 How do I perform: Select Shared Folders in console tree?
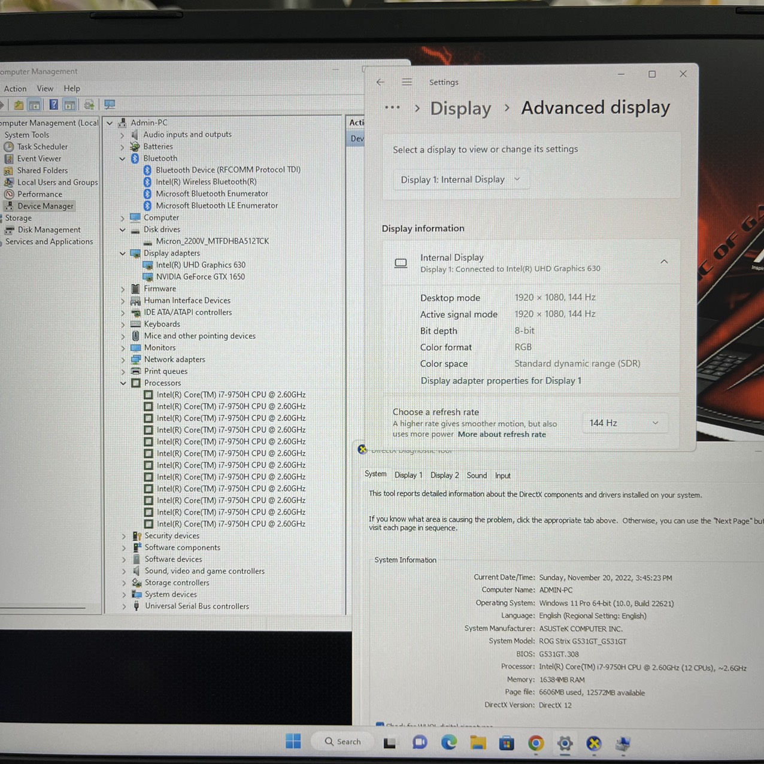click(x=42, y=171)
